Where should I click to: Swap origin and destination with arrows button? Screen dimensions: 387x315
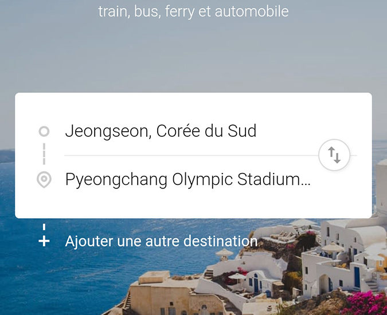click(334, 155)
